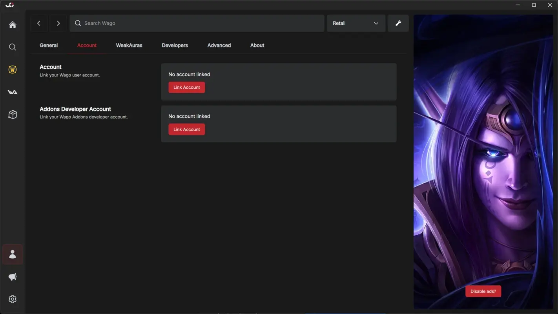Image resolution: width=558 pixels, height=314 pixels.
Task: Switch to the Advanced tab
Action: pyautogui.click(x=219, y=45)
